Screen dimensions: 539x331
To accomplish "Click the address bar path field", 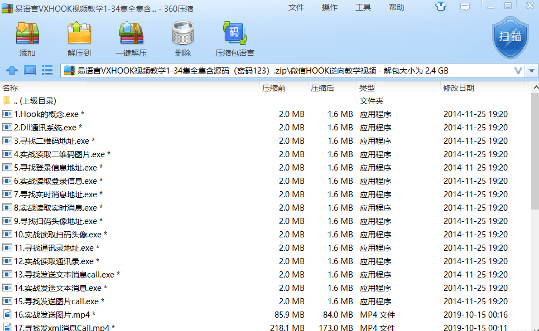I will click(279, 71).
